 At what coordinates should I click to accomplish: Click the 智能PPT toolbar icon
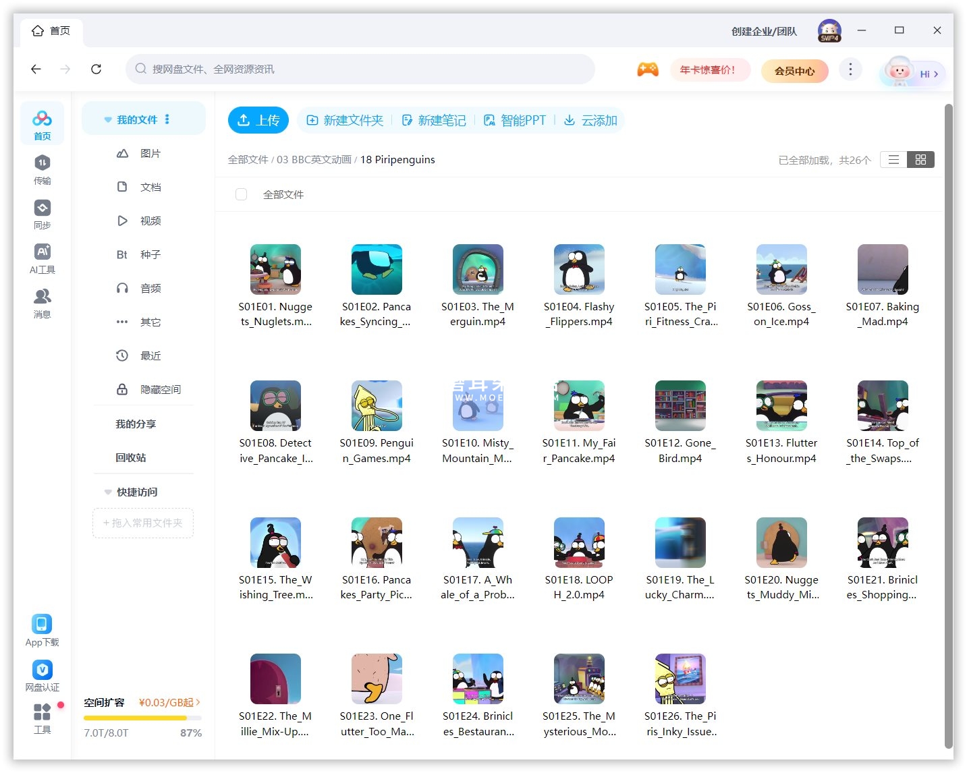click(489, 119)
